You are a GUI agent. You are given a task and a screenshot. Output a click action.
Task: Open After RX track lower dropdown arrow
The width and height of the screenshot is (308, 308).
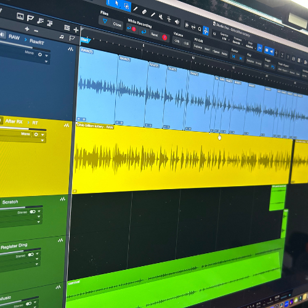click(43, 140)
